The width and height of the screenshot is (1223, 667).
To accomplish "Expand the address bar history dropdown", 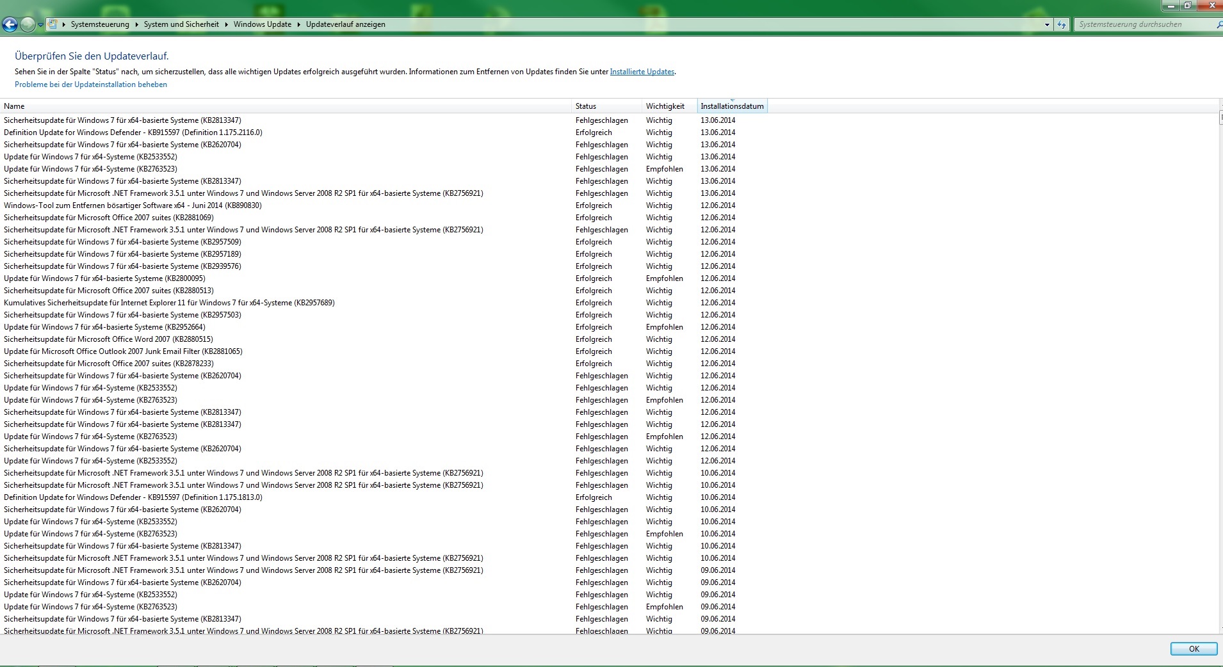I will (1047, 24).
